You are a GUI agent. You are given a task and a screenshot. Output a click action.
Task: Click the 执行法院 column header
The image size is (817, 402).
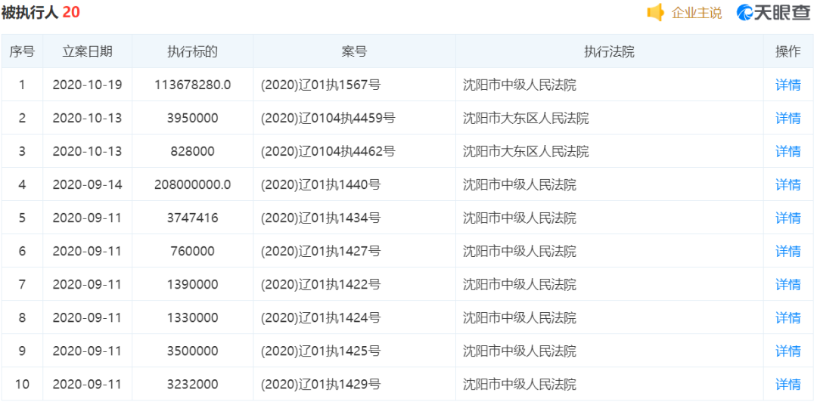point(610,51)
